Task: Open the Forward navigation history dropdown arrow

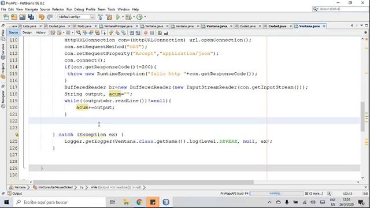Action: 72,33
